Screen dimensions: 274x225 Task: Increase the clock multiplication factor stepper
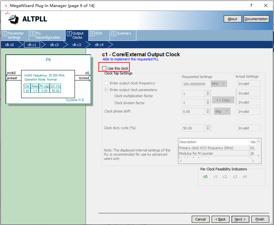point(208,92)
